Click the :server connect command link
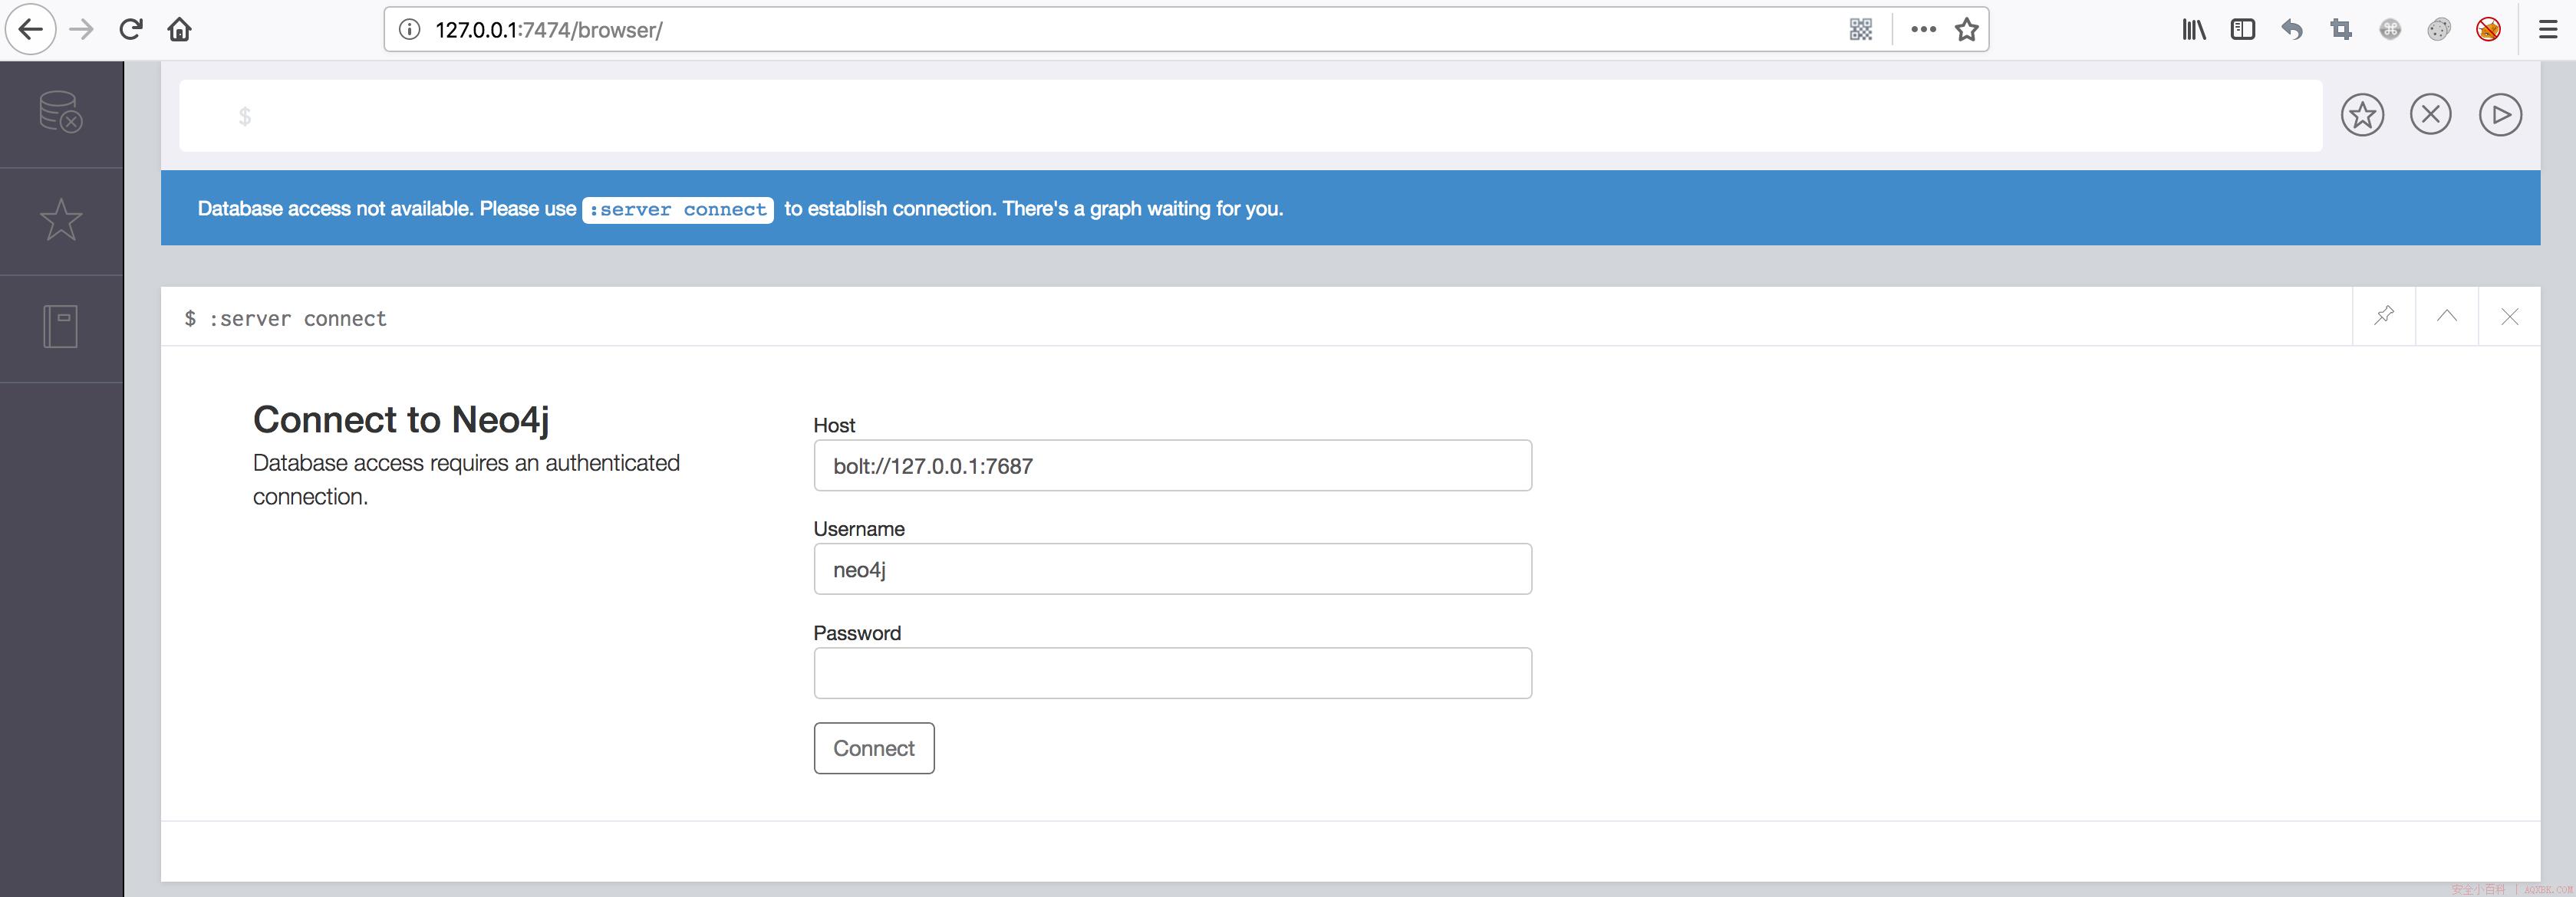Screen dimensions: 2576x897 [678, 210]
